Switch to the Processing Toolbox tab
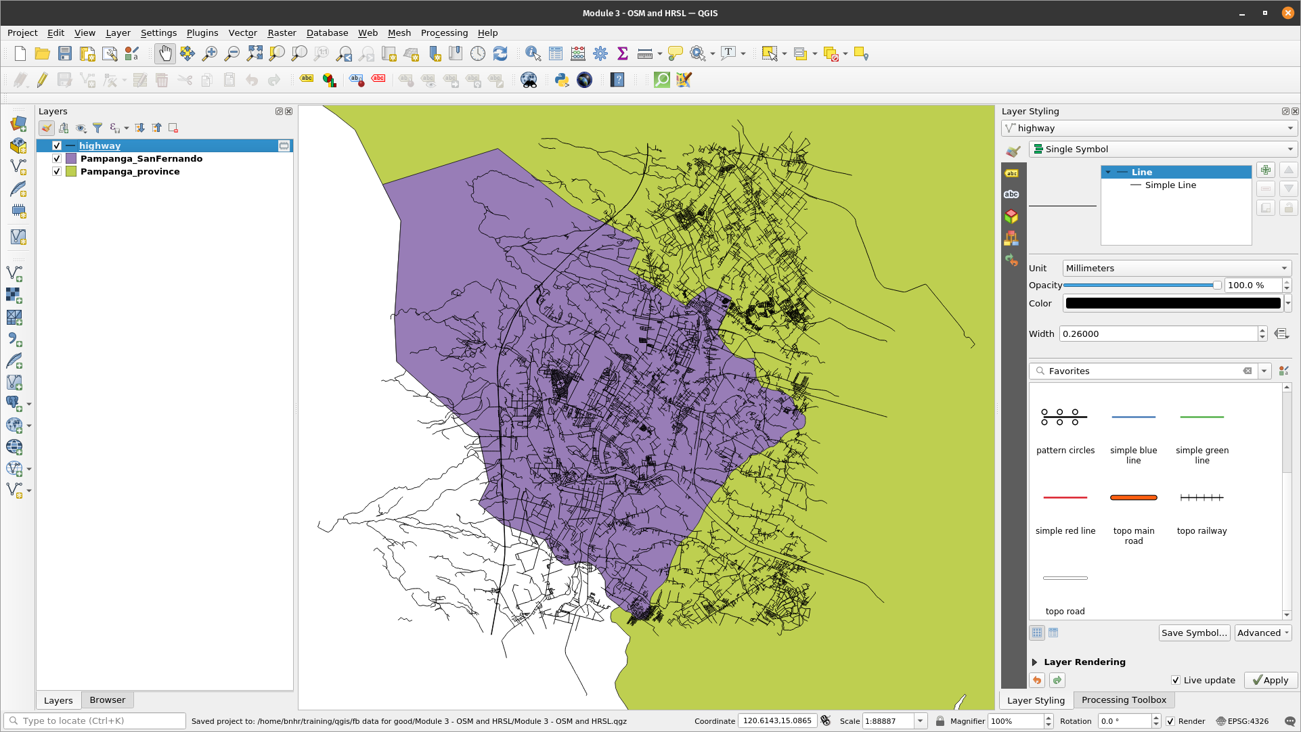1301x732 pixels. 1124,700
